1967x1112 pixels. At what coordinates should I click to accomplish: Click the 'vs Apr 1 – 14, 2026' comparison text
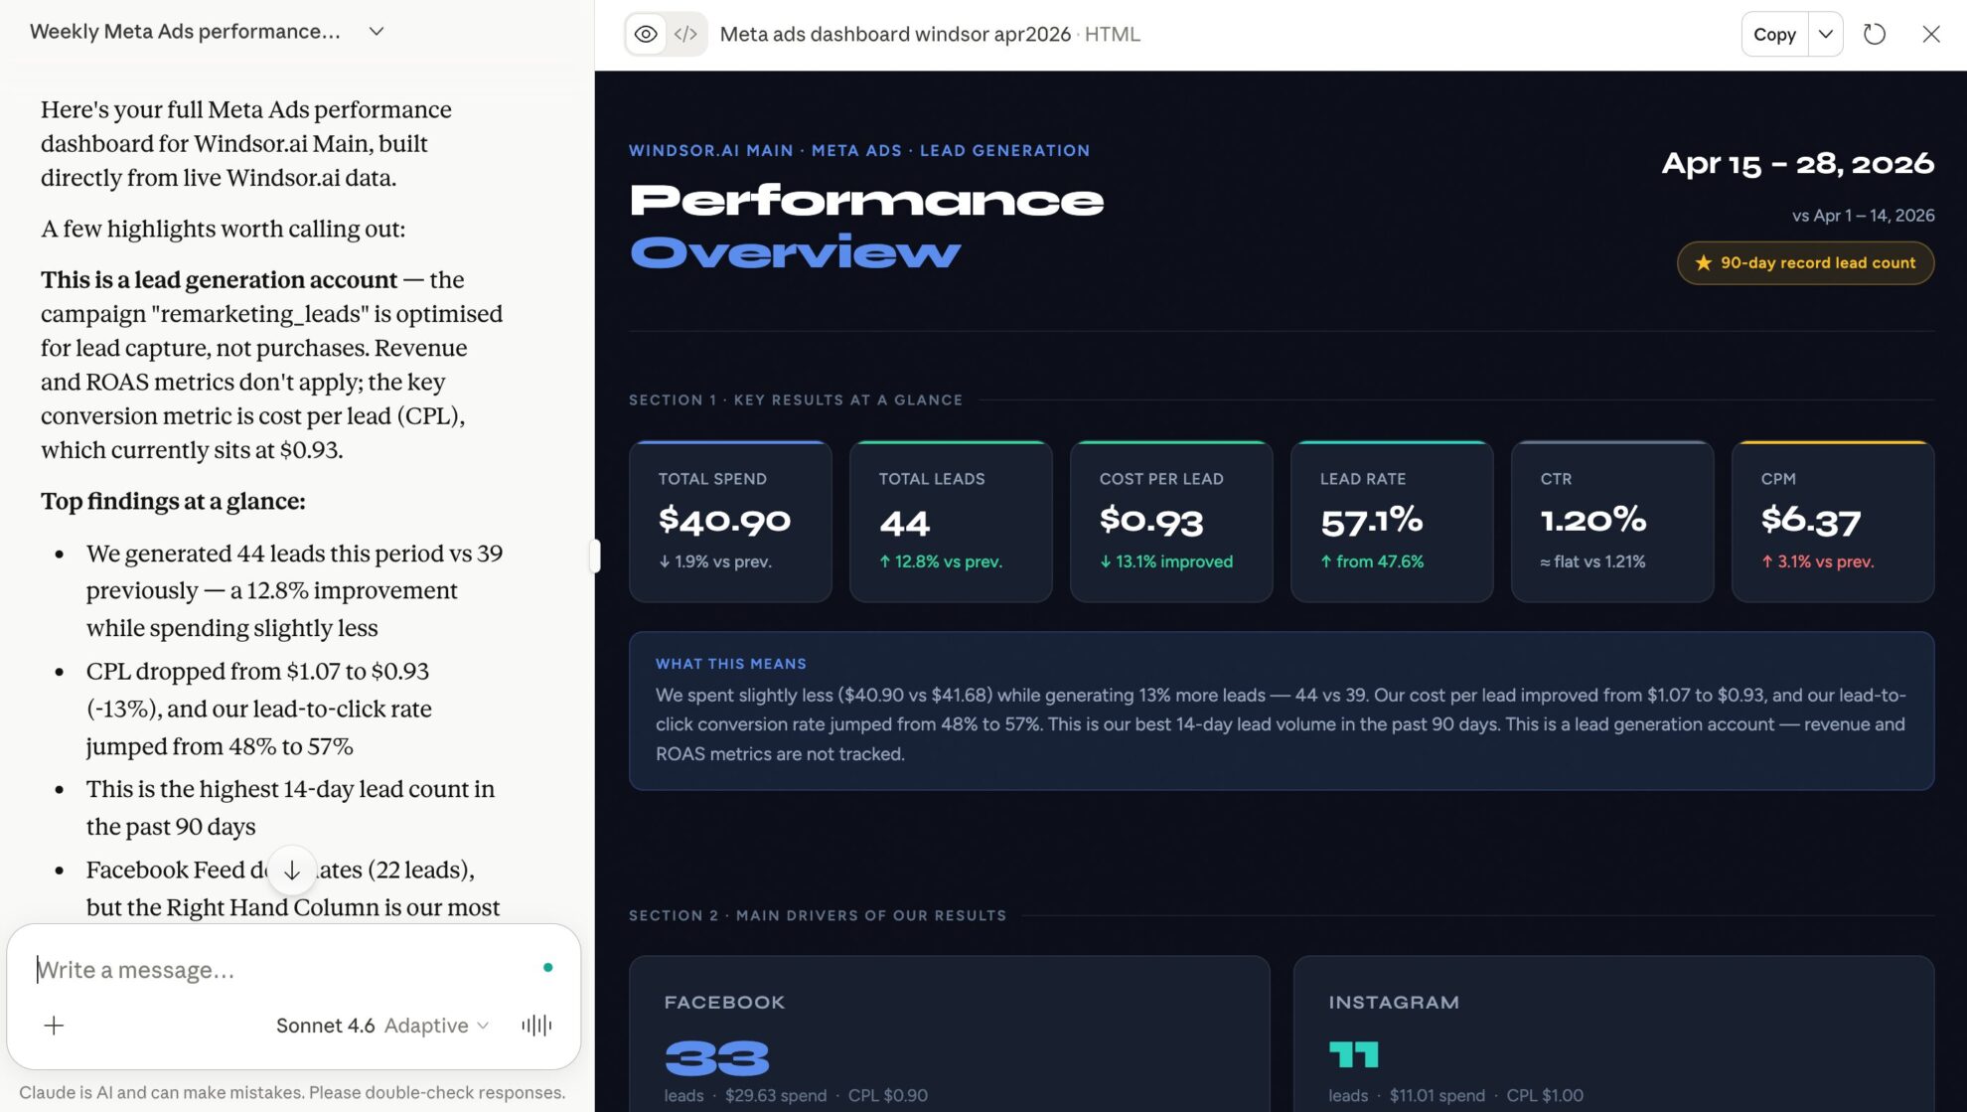[x=1864, y=215]
